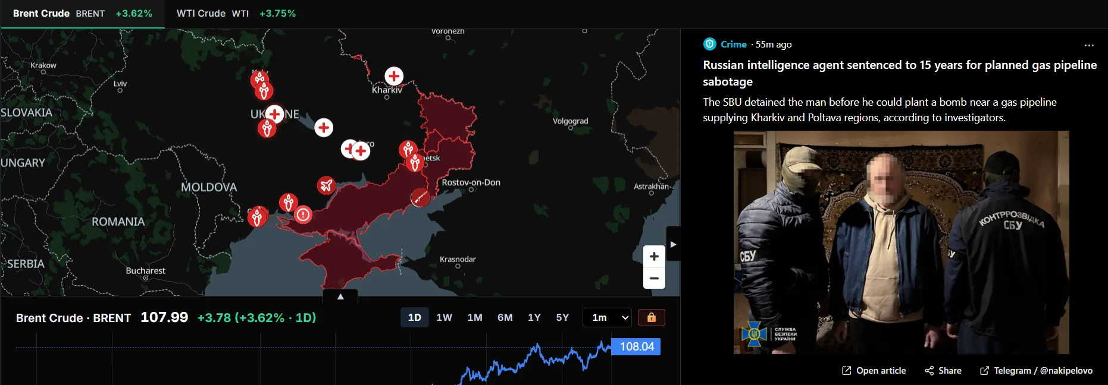Open the SBU detention photo thumbnail
Screen dimensions: 1108x385
tap(901, 242)
